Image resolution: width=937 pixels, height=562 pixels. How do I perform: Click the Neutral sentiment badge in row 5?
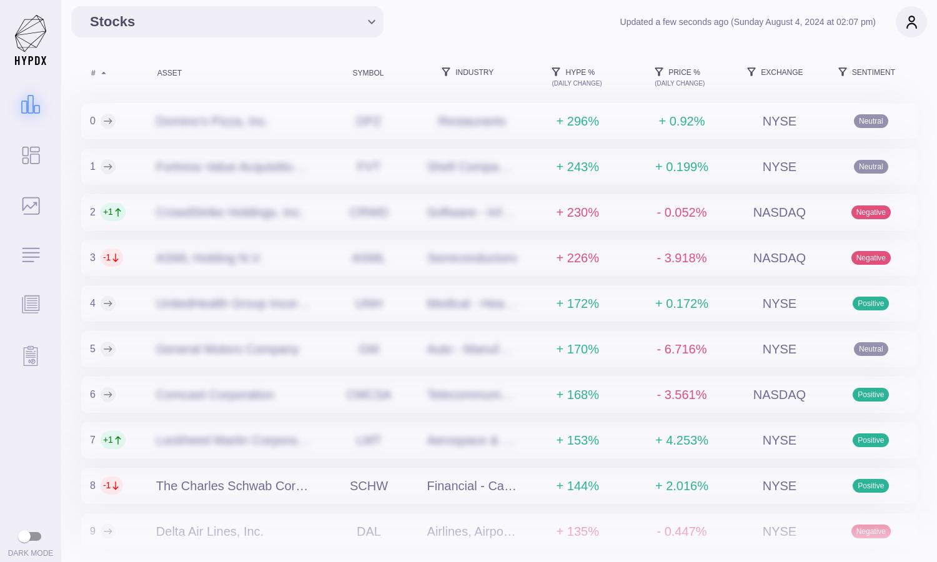tap(871, 349)
